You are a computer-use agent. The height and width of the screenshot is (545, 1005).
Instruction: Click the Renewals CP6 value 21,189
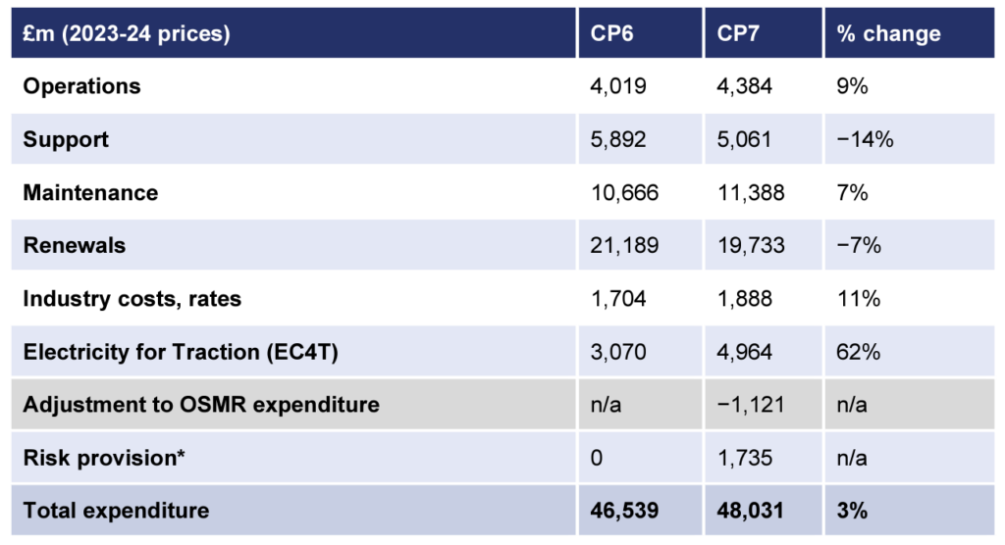624,245
